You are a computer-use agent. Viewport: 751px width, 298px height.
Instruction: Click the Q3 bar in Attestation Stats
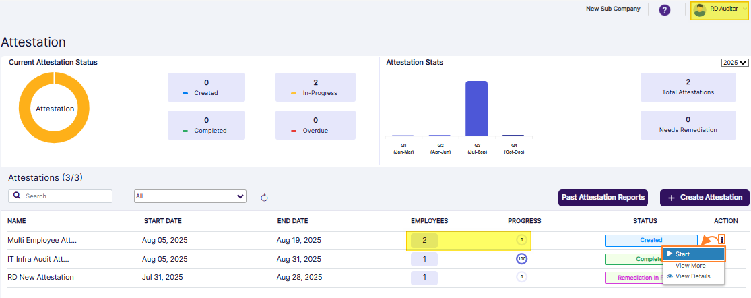click(476, 109)
